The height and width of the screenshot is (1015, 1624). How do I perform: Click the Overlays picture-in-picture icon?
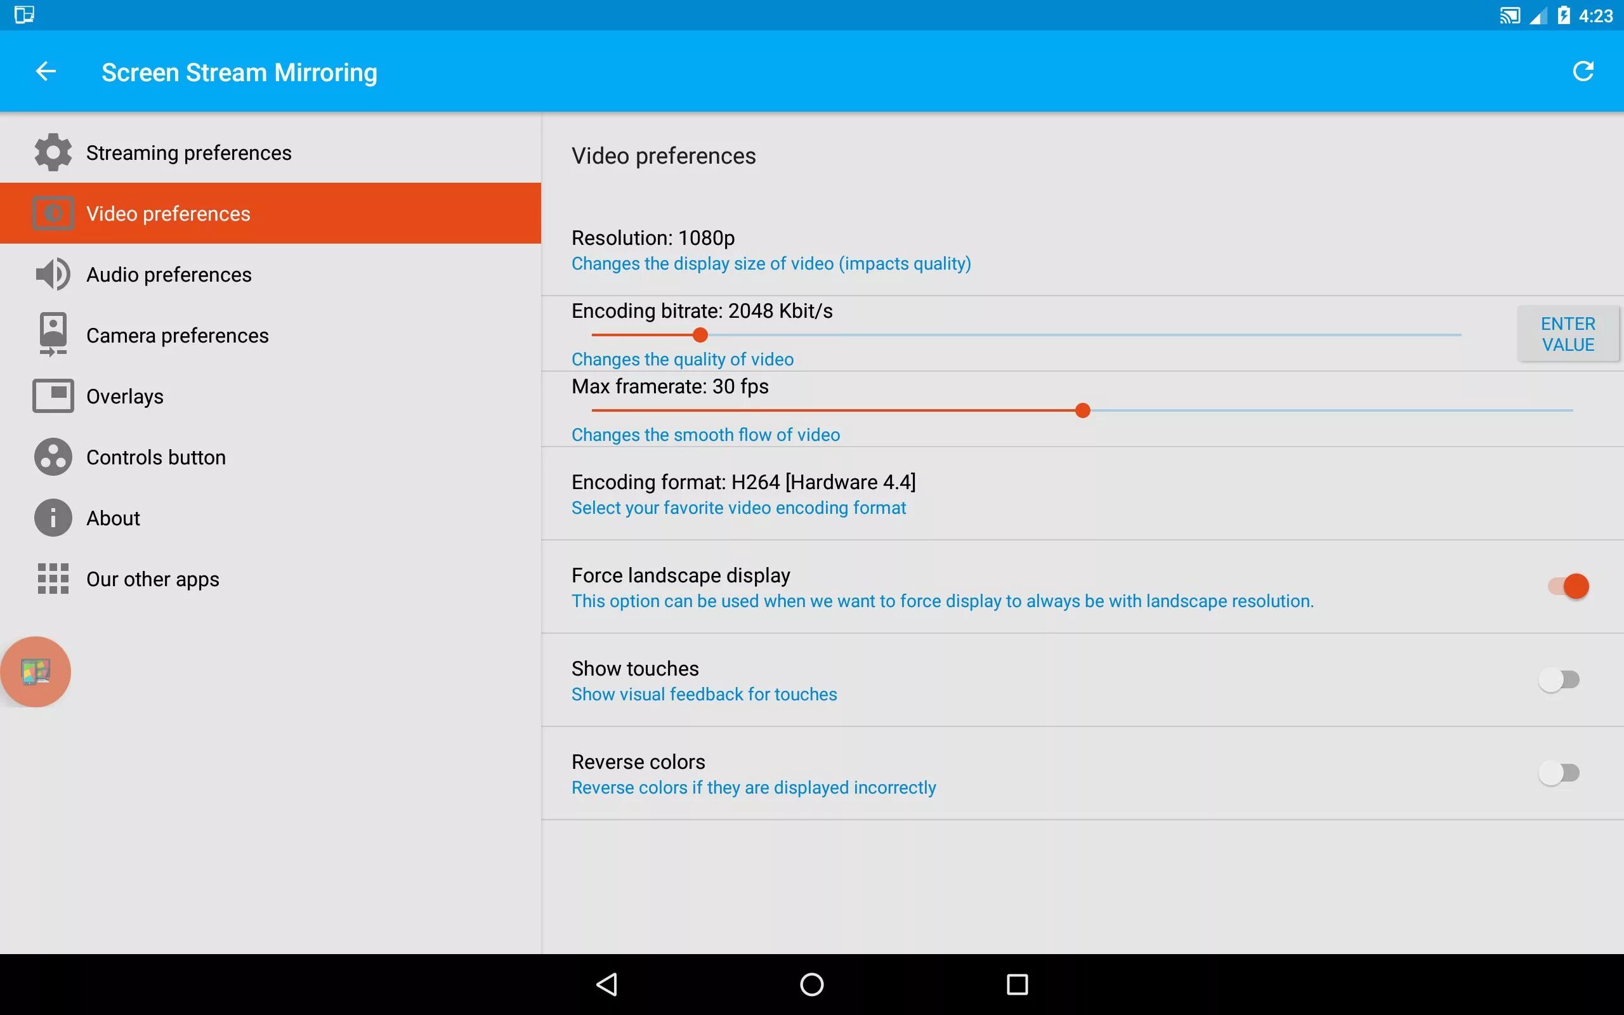tap(53, 396)
